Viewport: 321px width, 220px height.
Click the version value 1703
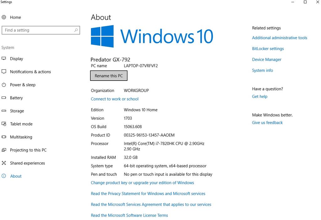click(128, 118)
